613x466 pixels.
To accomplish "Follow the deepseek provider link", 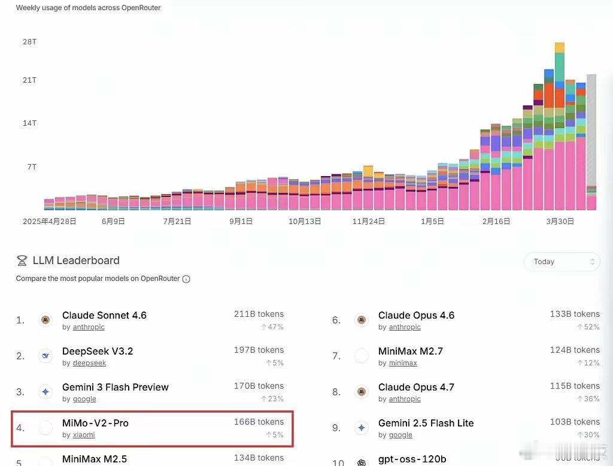I will coord(90,363).
